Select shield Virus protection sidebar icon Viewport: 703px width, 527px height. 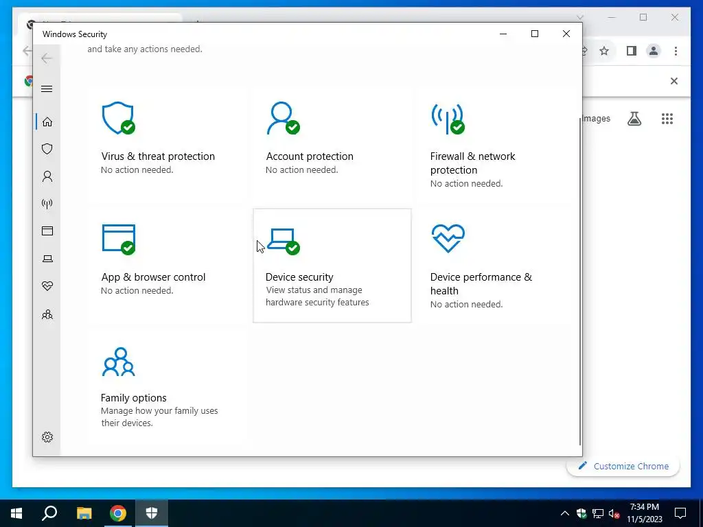(x=47, y=149)
